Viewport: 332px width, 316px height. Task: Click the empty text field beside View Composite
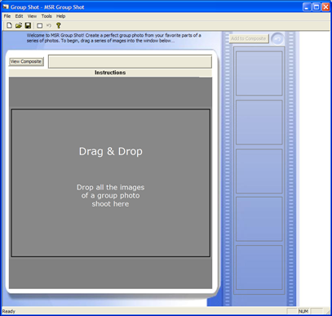130,61
